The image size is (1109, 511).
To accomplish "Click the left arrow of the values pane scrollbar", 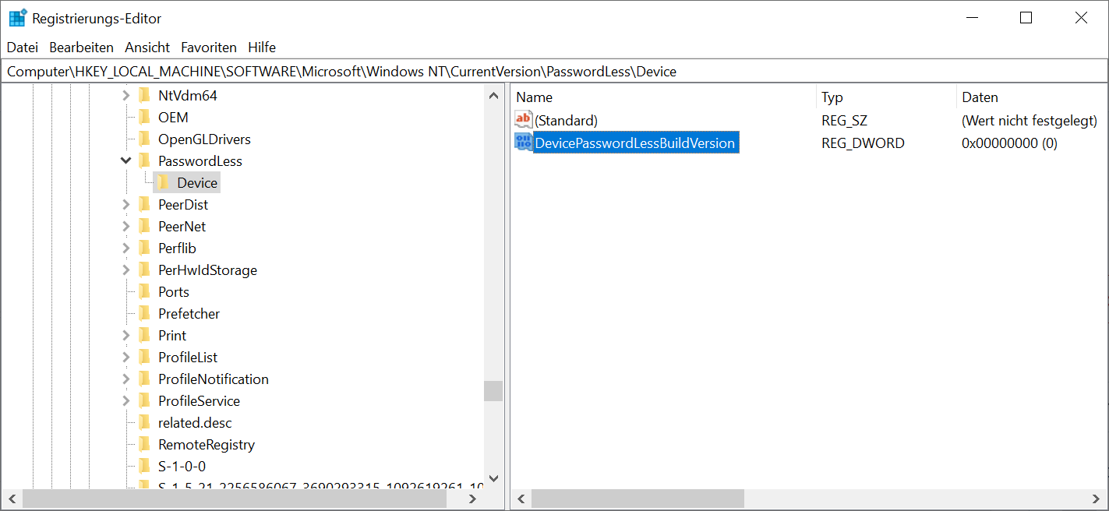I will tap(521, 499).
